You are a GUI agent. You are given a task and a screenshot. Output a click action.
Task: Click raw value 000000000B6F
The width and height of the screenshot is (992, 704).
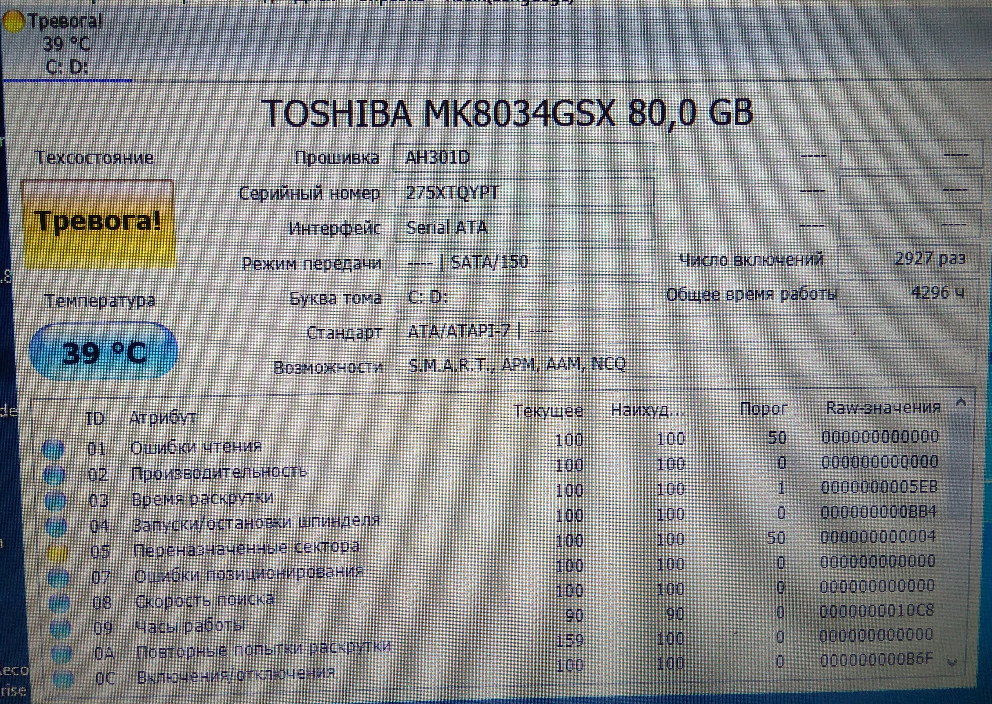point(876,659)
